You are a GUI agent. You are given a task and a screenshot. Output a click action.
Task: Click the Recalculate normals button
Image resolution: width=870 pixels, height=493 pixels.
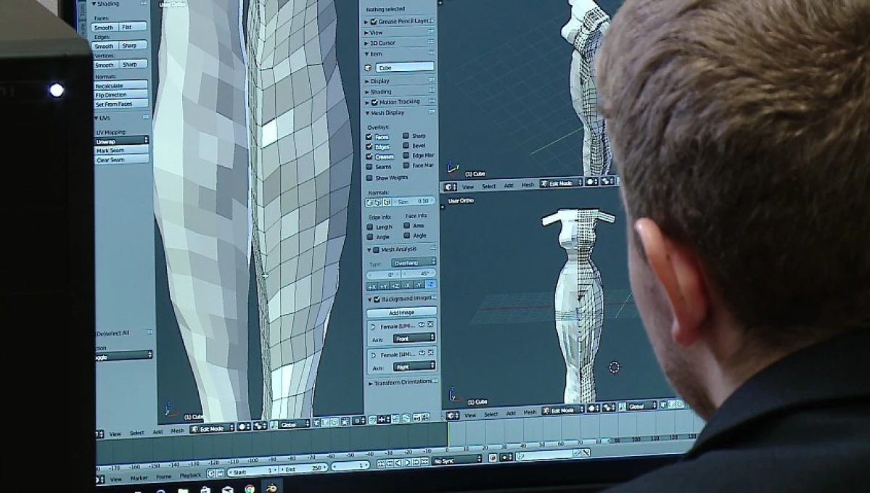point(120,86)
